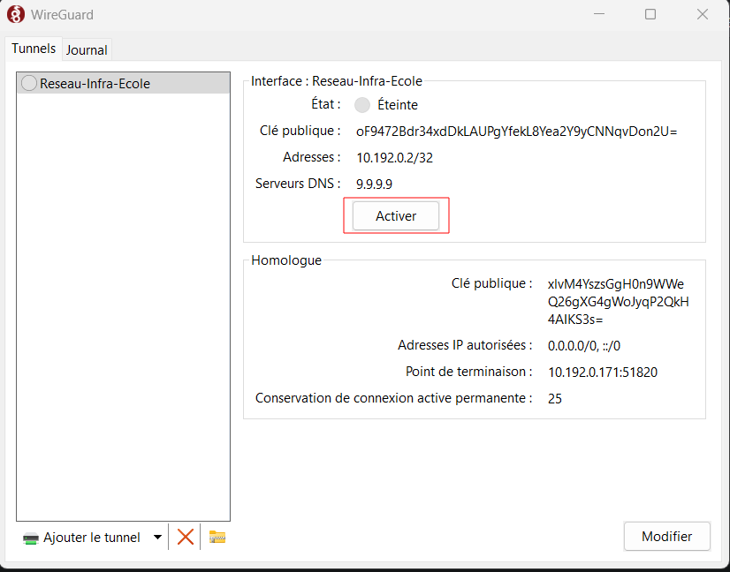This screenshot has height=572, width=730.
Task: Select the Tunnels tab
Action: (34, 49)
